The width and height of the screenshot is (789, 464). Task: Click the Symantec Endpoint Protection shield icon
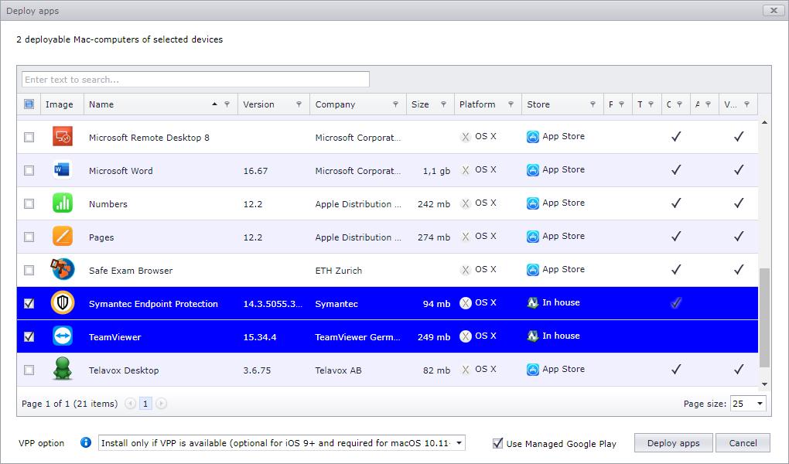coord(63,302)
